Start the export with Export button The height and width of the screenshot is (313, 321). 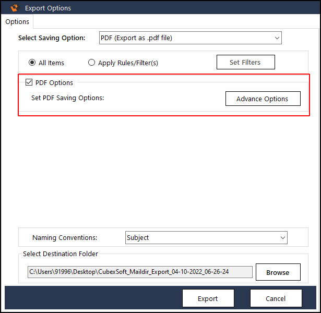208,298
